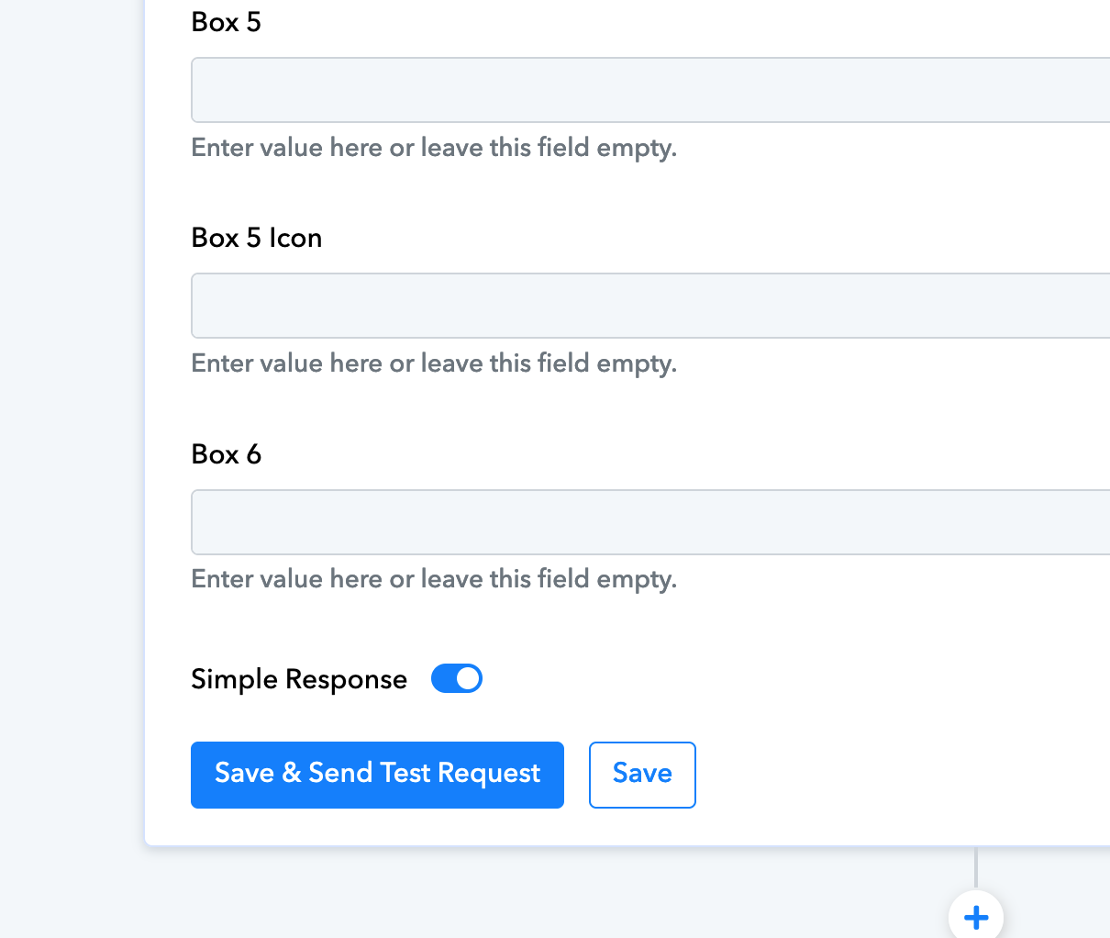
Task: Select the Box 5 field label
Action: (227, 22)
